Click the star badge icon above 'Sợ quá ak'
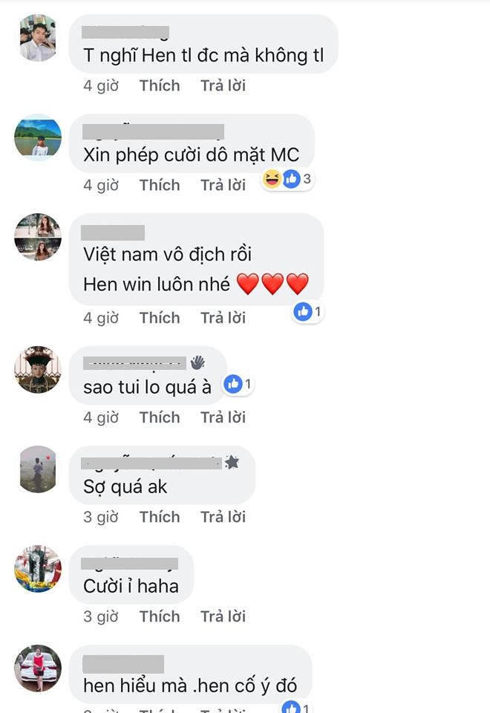Screen dimensions: 490x713 coord(232,463)
